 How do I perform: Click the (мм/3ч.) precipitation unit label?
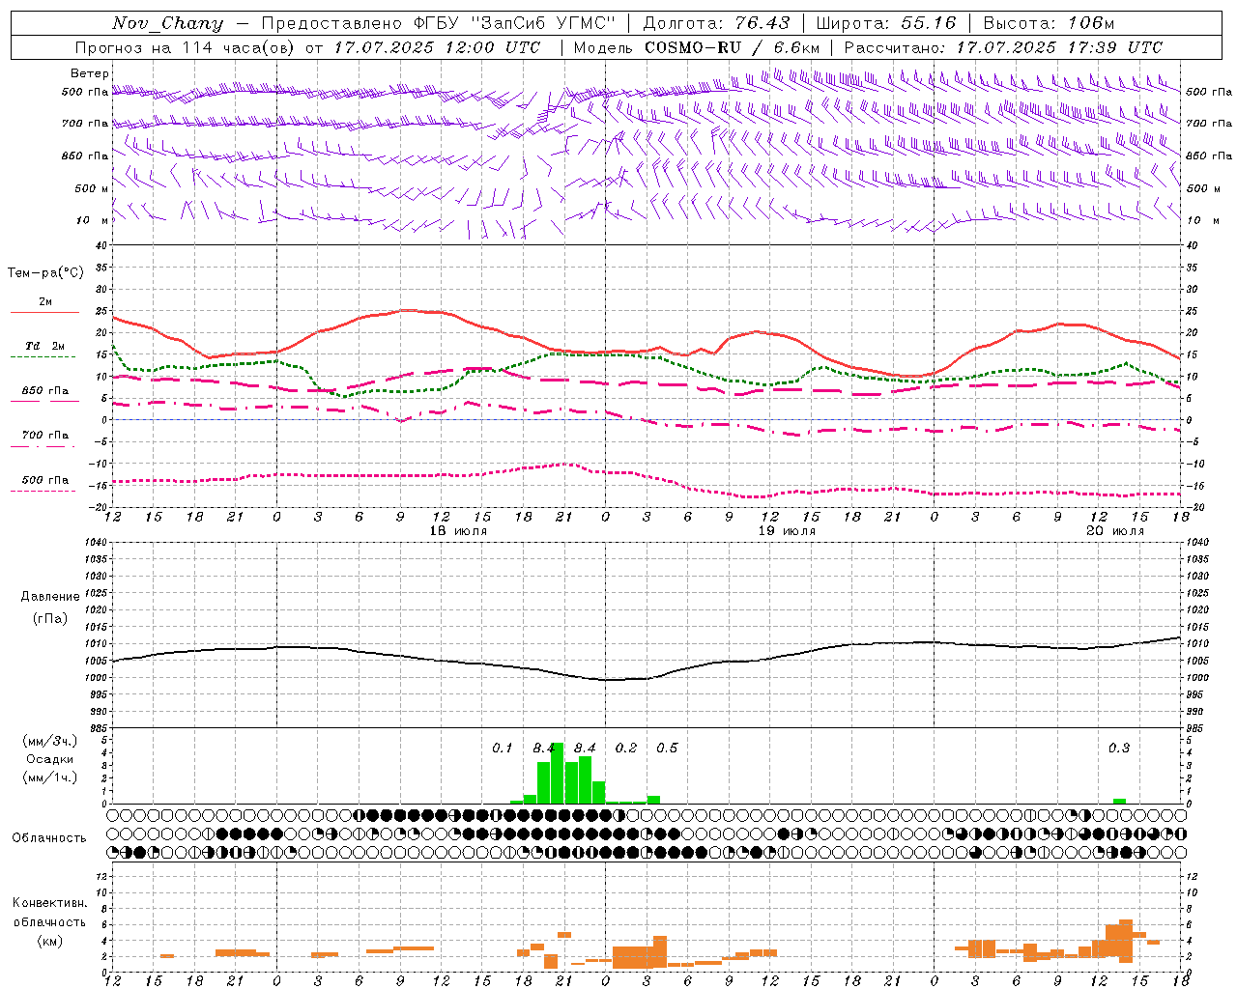click(x=50, y=741)
